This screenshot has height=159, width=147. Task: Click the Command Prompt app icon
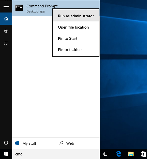click(x=19, y=8)
